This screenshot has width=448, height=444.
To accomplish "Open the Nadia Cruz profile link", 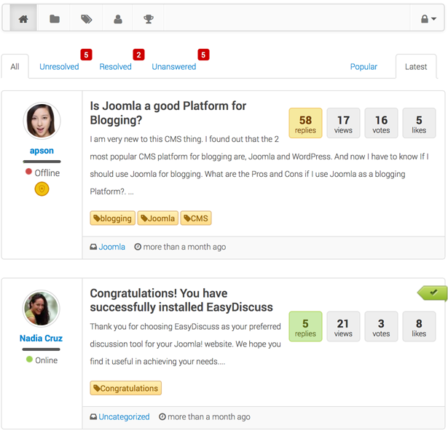I will (41, 338).
